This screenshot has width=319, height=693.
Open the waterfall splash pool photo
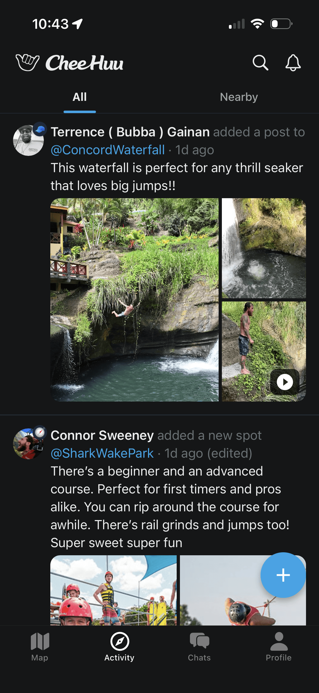coord(264,248)
